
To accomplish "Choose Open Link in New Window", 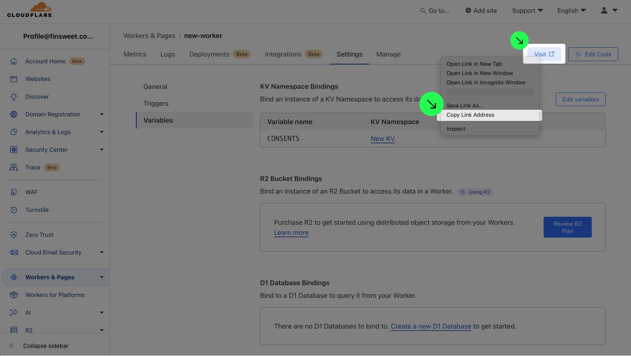I will (x=480, y=73).
